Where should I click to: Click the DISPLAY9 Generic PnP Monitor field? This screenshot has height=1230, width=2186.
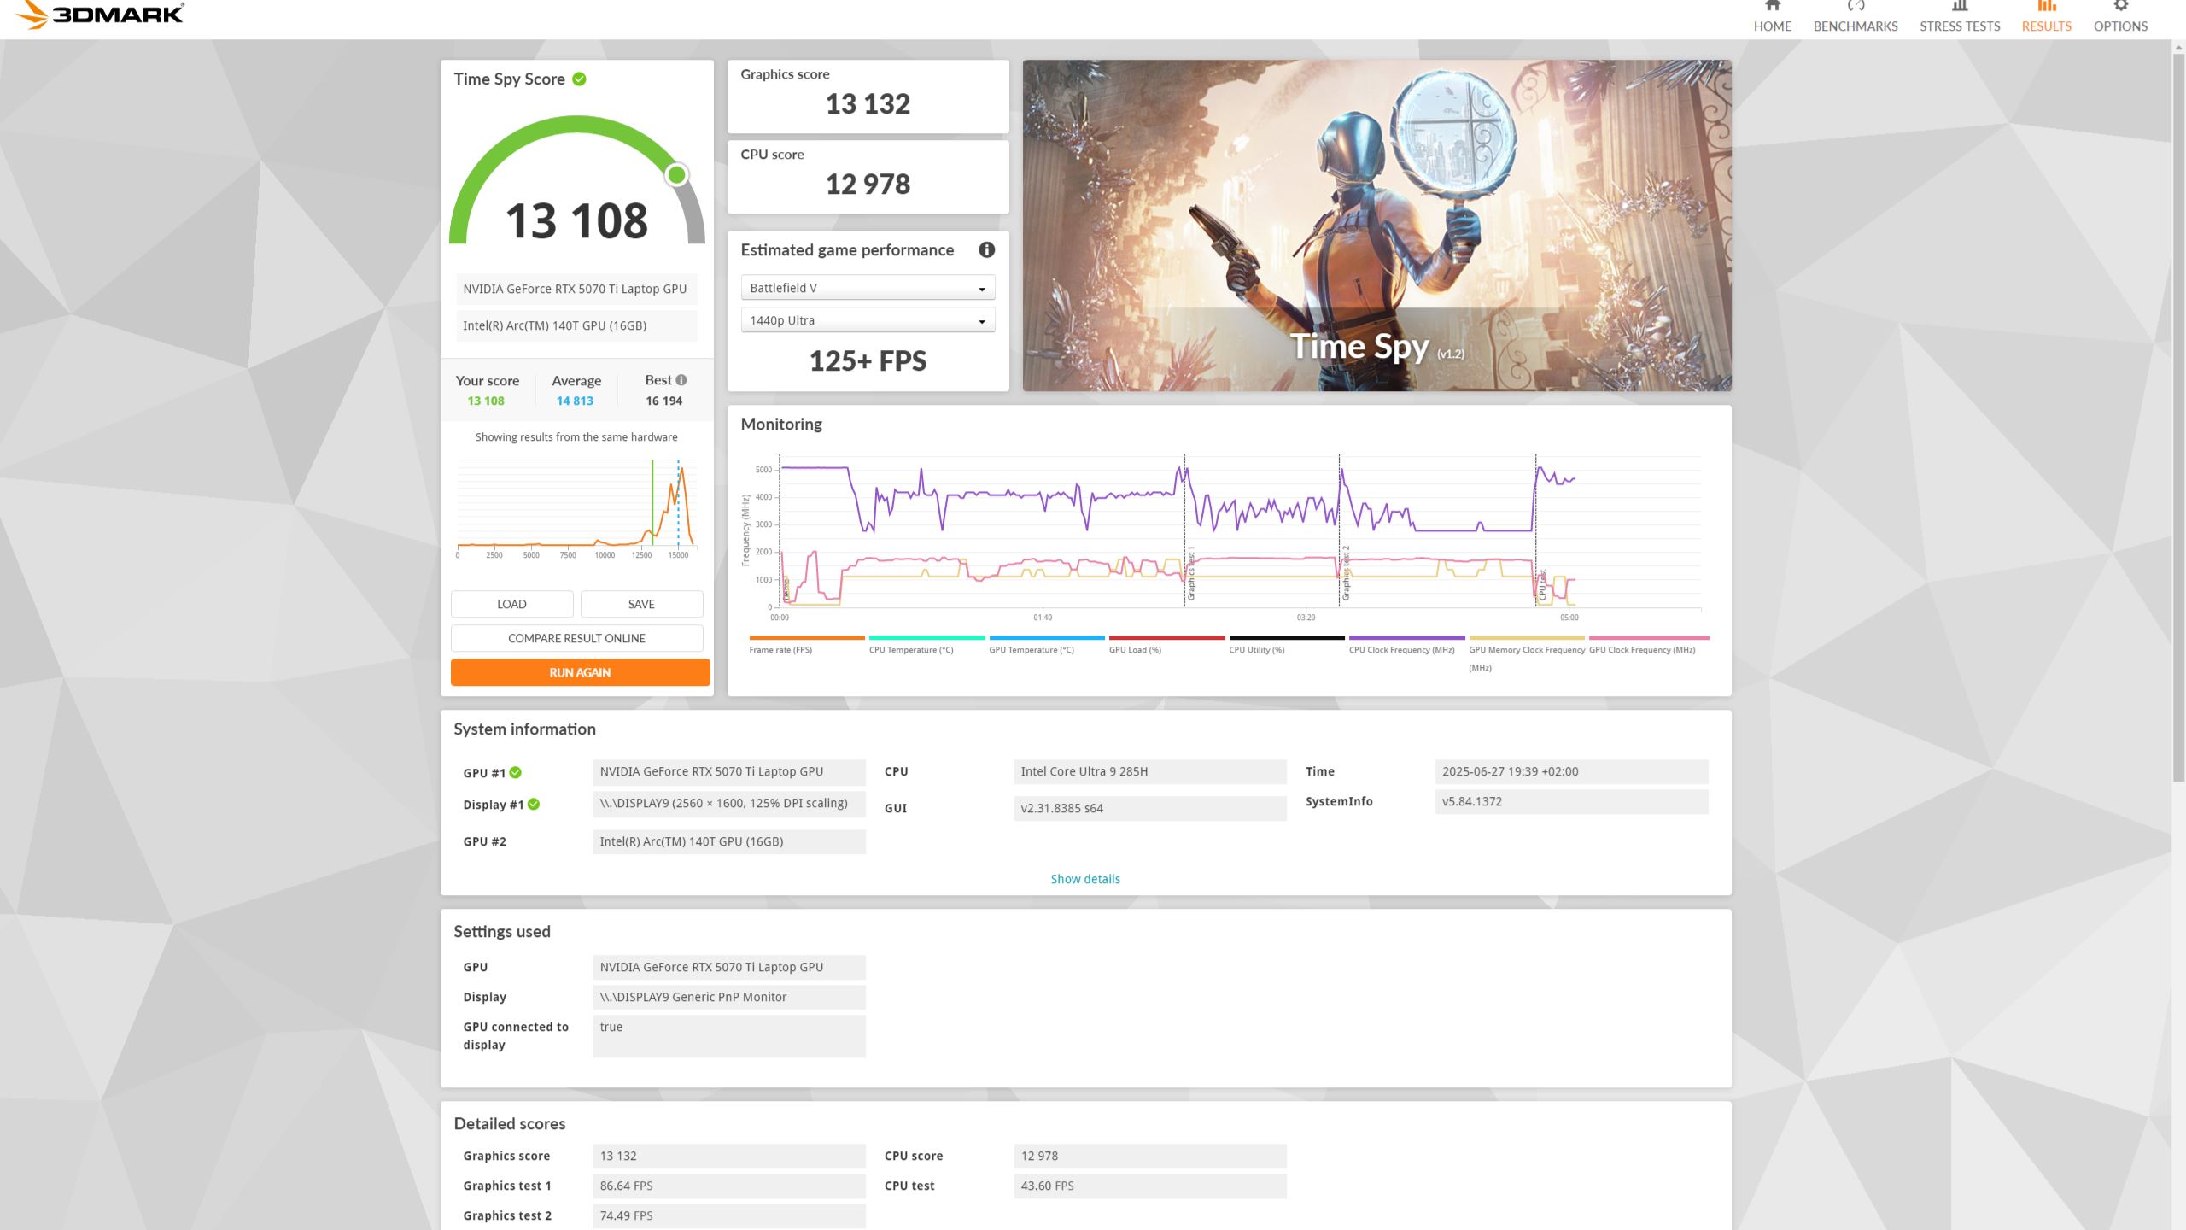729,997
